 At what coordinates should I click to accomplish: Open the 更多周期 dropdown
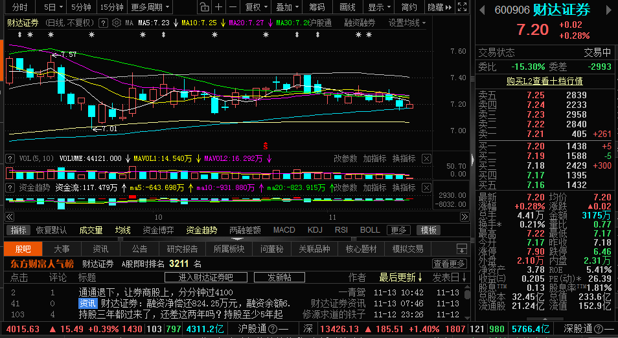[x=150, y=7]
